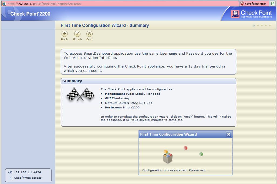Viewport: 277px width, 184px height.
Task: Click the green icon right of Certificate Error
Action: (x=273, y=4)
